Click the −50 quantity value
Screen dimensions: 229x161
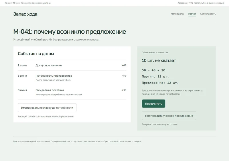[x=124, y=76]
